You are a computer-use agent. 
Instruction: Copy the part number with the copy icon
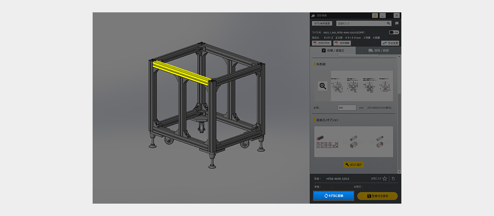[393, 179]
